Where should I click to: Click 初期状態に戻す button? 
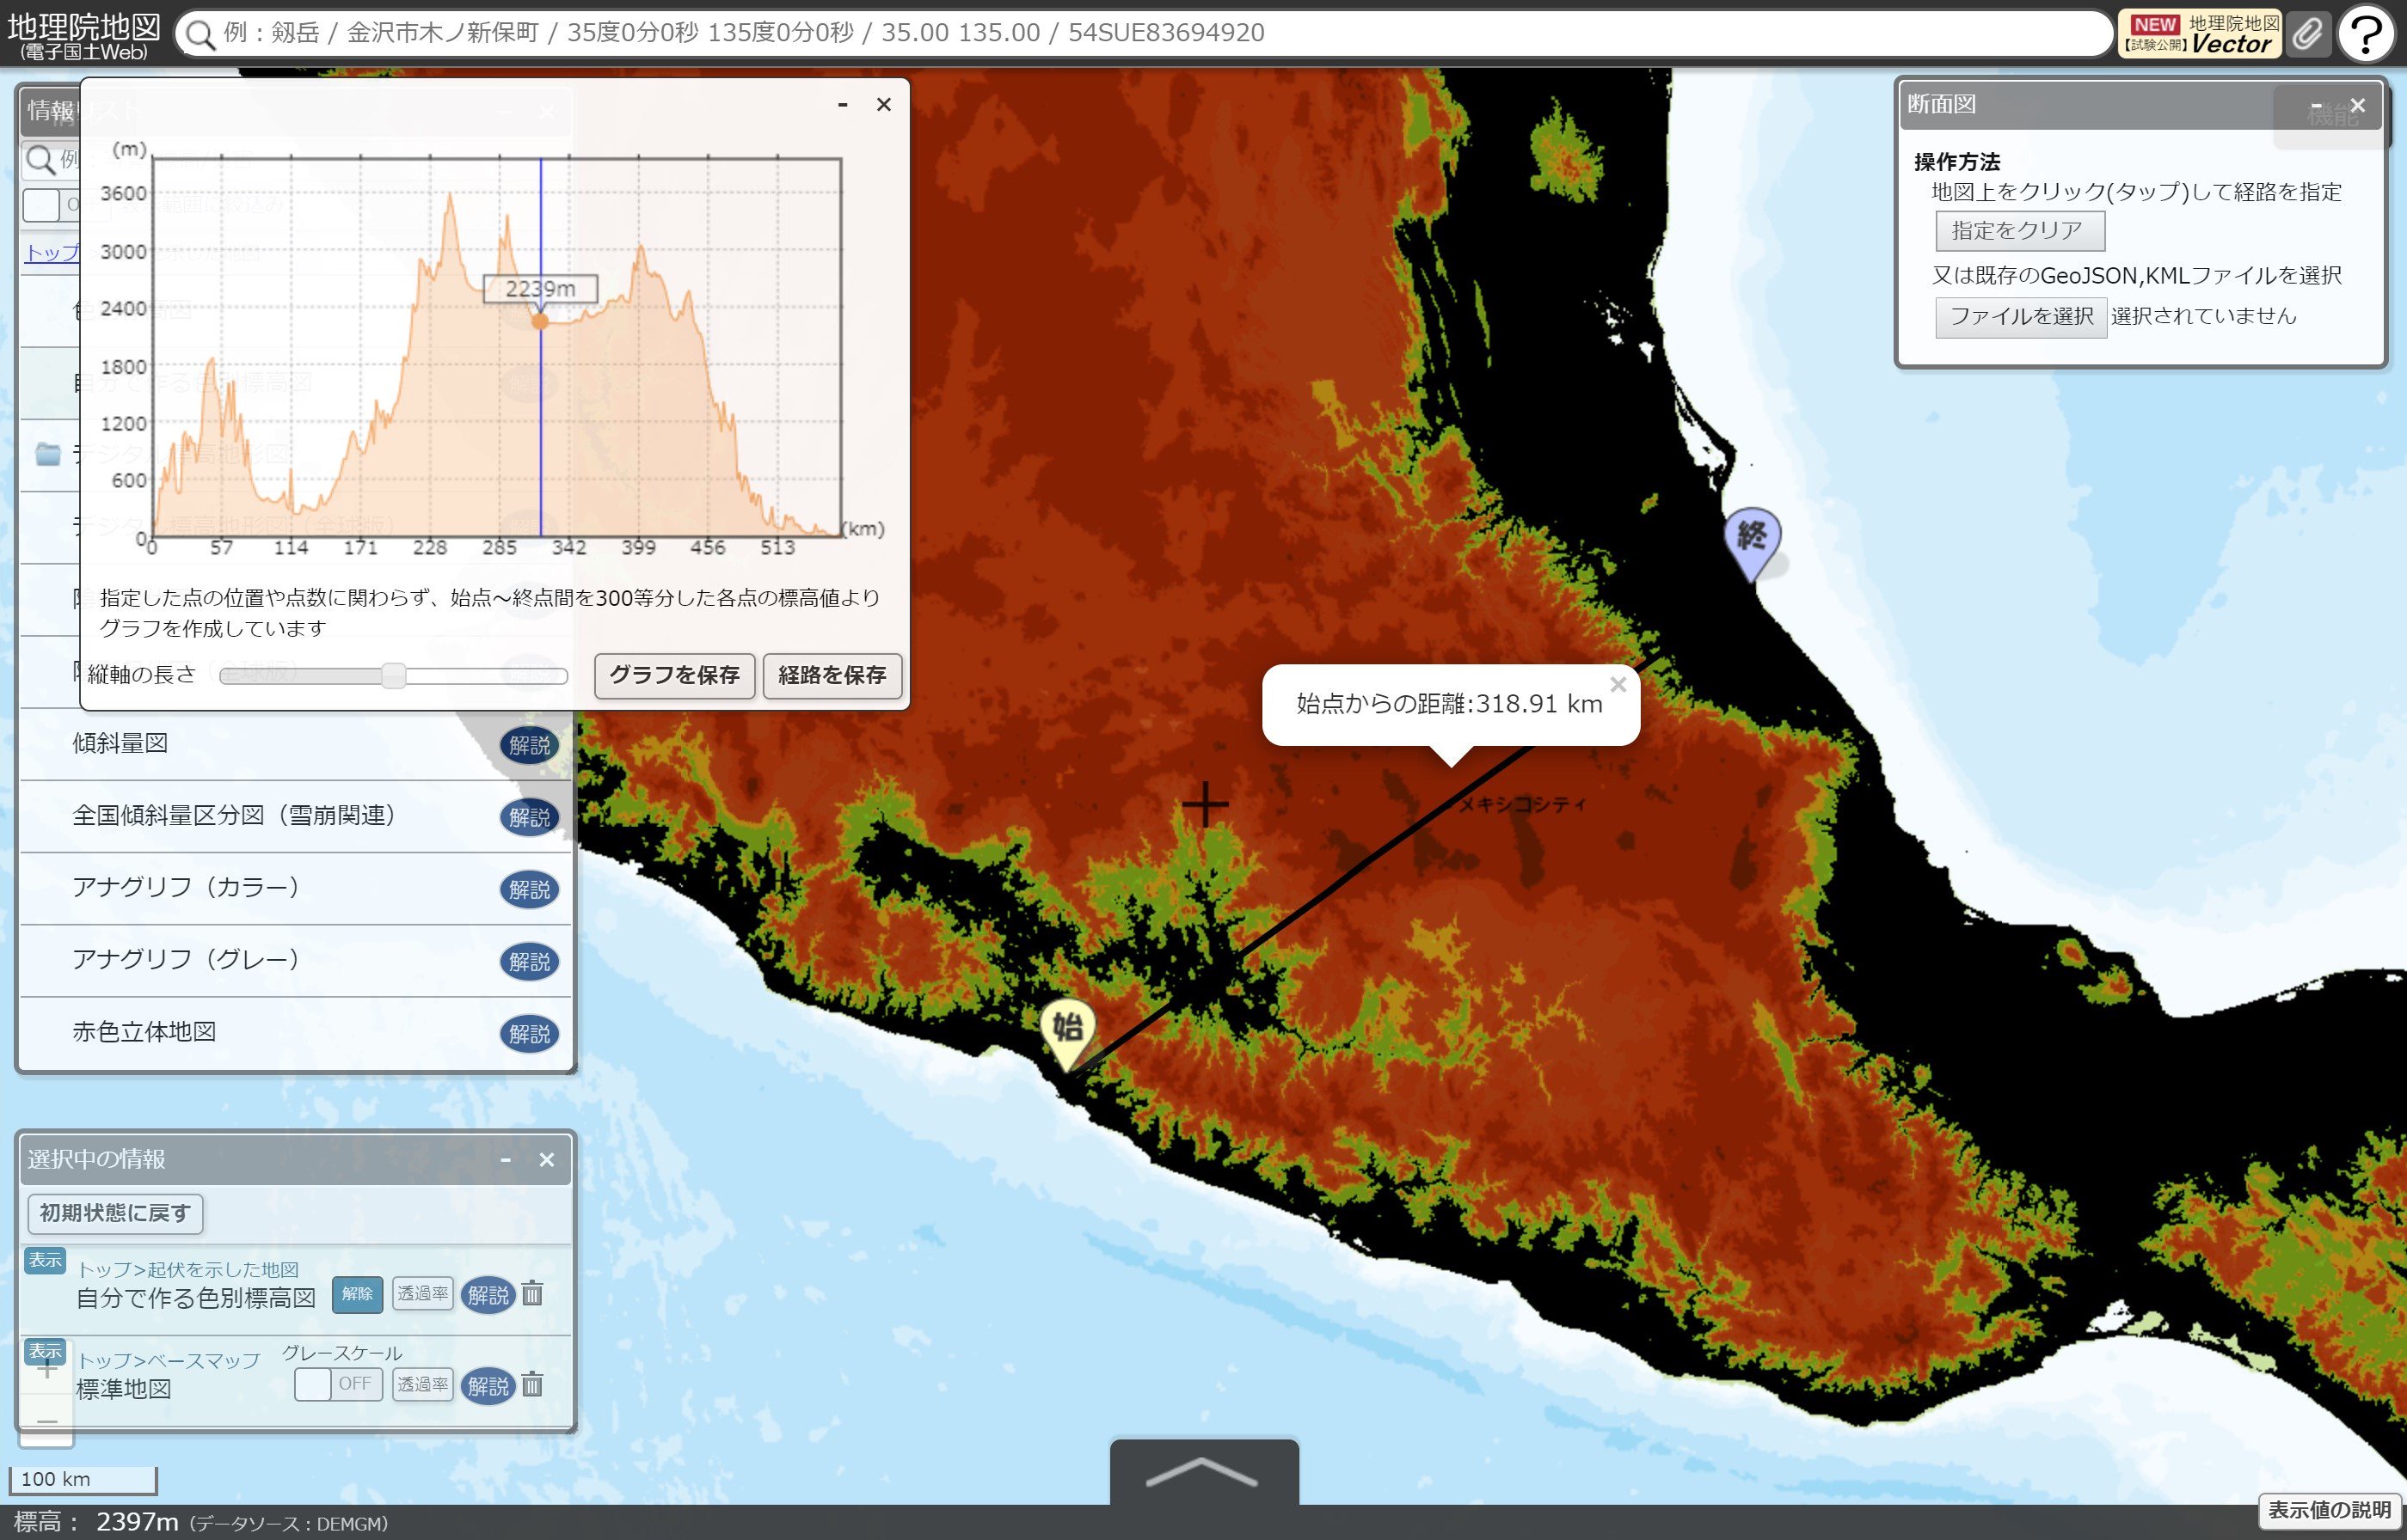point(115,1214)
